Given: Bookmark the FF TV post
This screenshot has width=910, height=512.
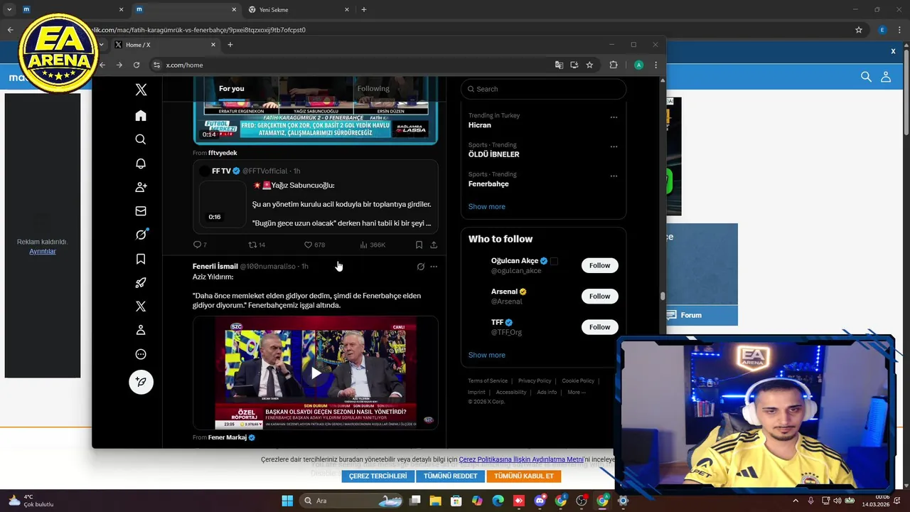Looking at the screenshot, I should (x=419, y=245).
